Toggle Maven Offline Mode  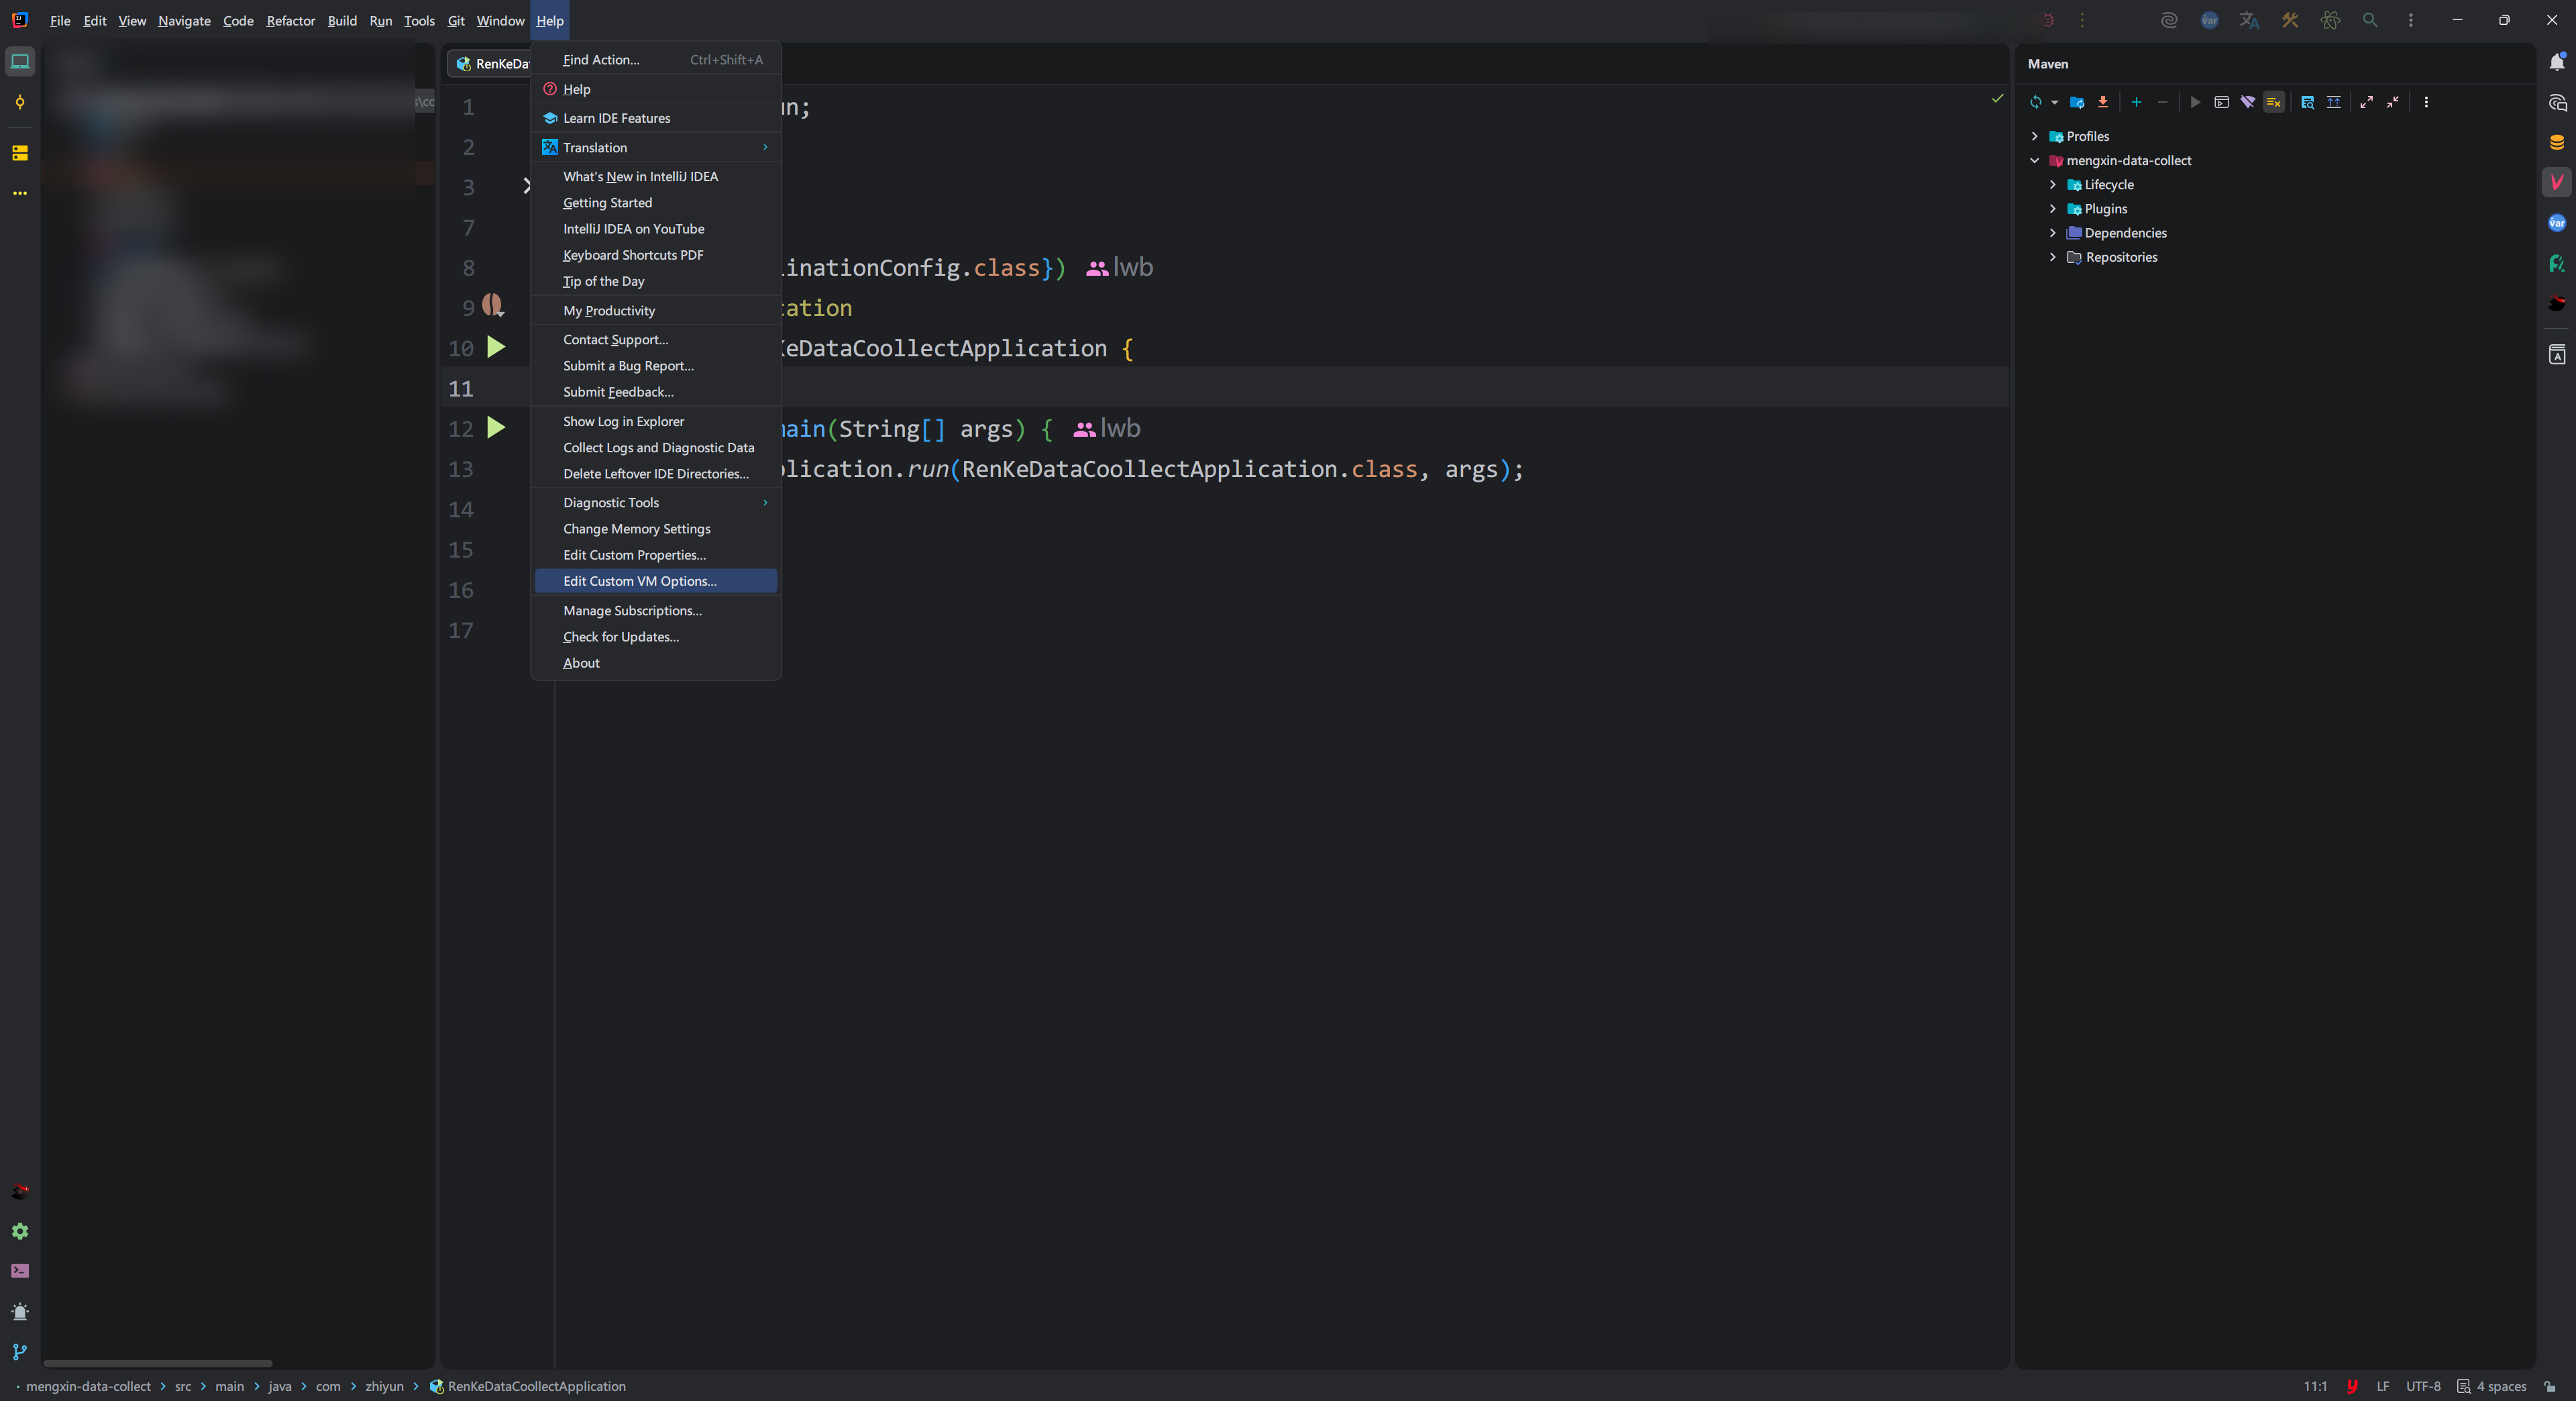[x=2247, y=102]
